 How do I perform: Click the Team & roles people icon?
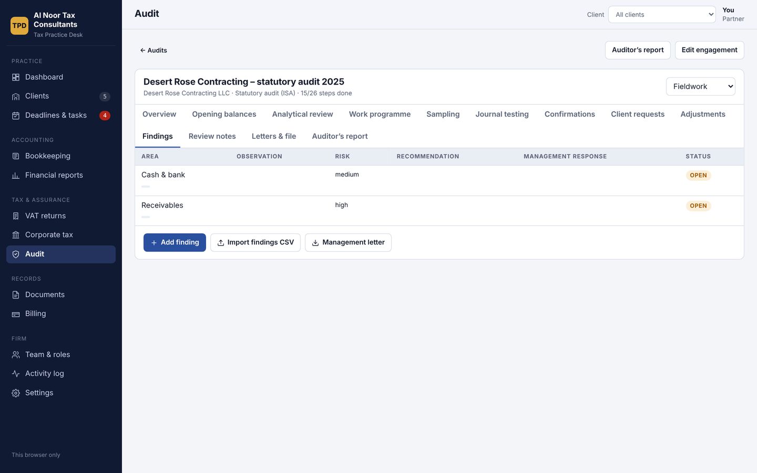point(16,355)
